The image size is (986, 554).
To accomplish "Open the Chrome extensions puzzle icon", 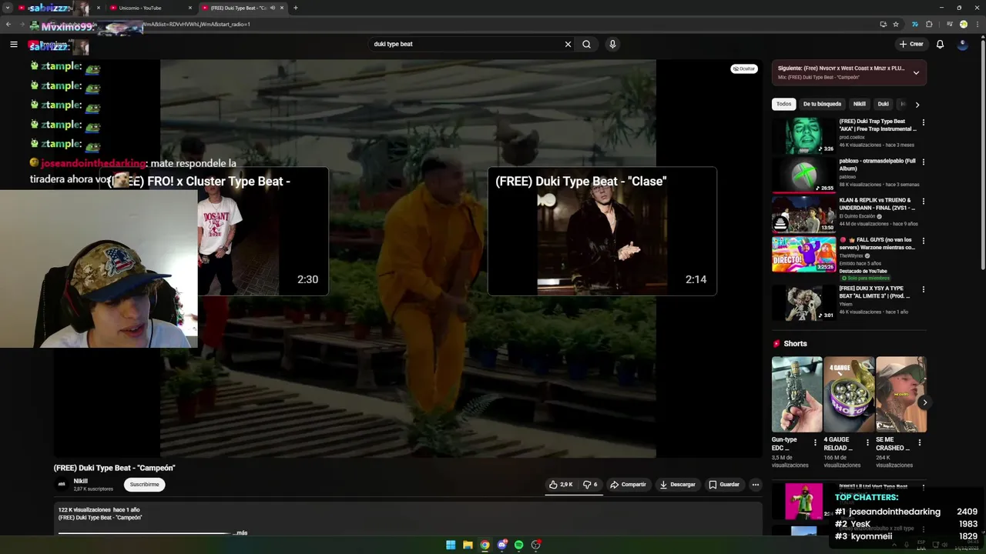I will pyautogui.click(x=929, y=24).
